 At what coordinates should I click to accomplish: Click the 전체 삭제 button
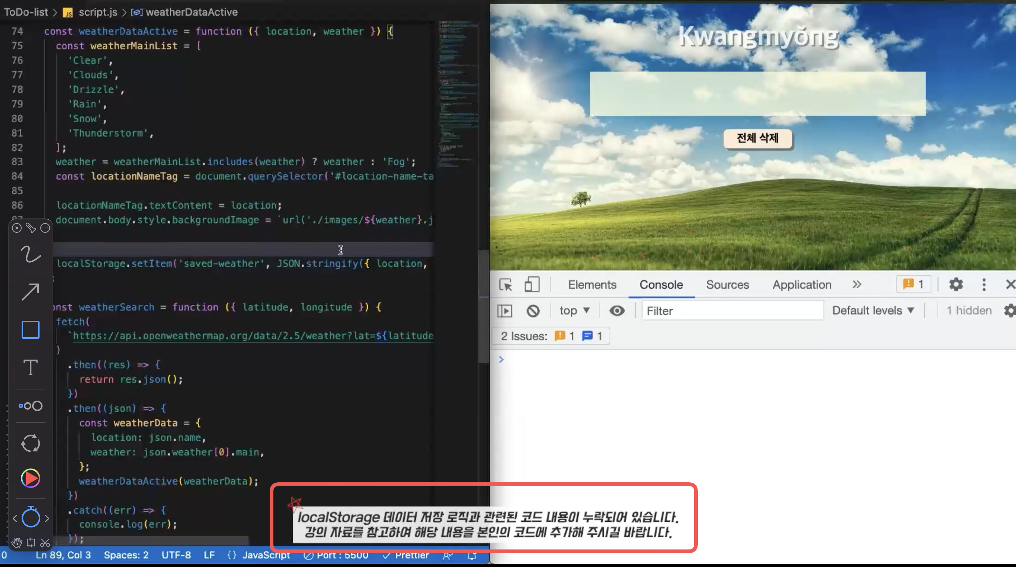pos(757,138)
